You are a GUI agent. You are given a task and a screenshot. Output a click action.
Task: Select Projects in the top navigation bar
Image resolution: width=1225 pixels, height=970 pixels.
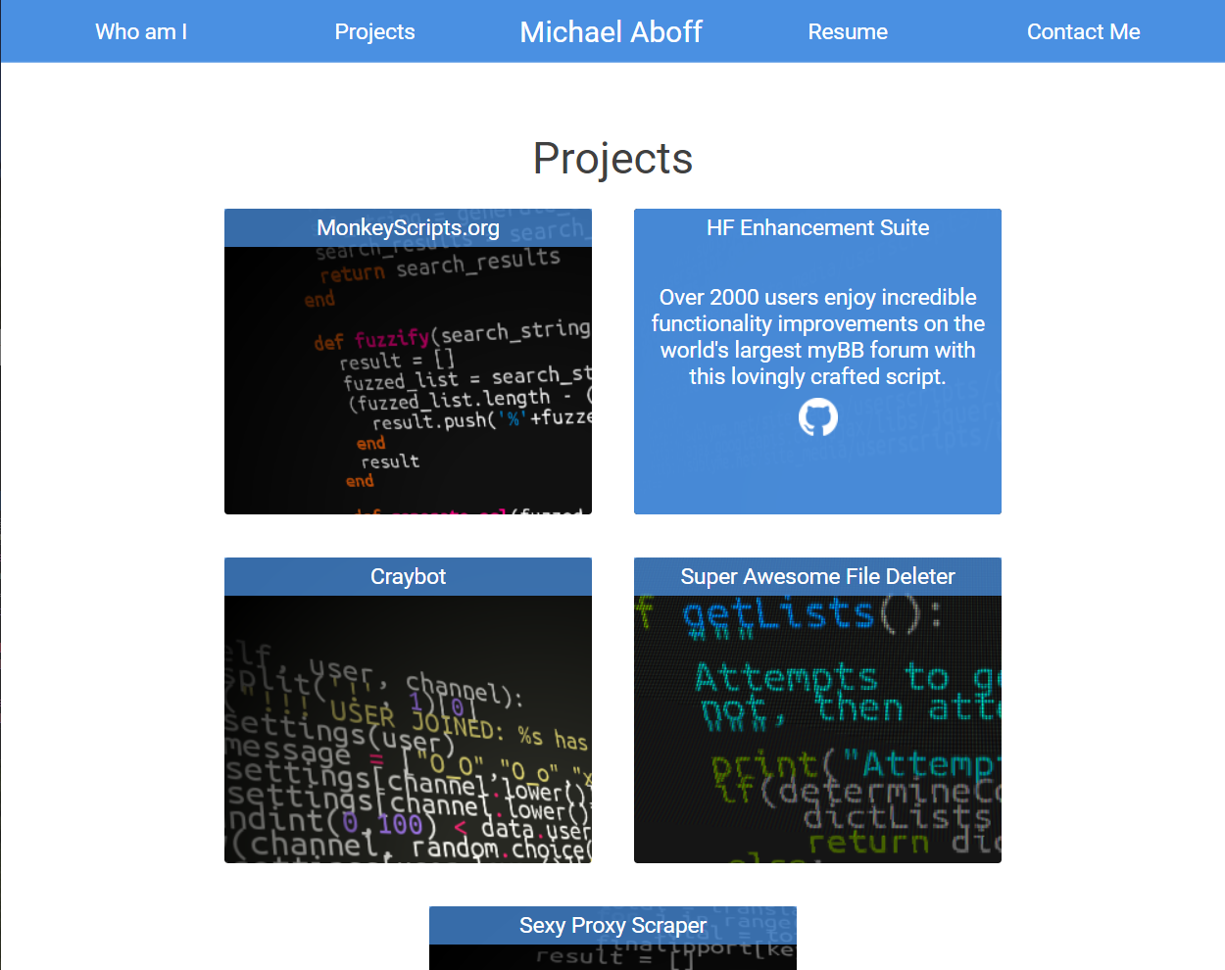click(x=374, y=31)
